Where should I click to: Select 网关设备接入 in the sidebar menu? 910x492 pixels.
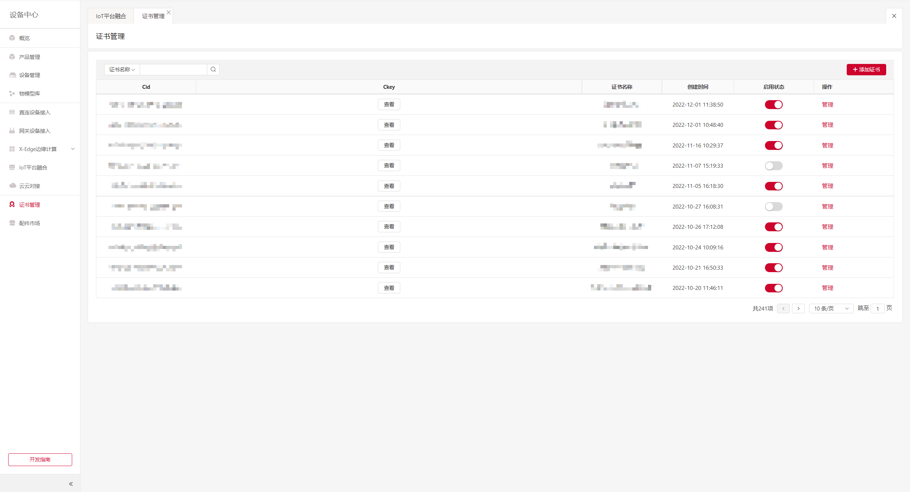point(35,131)
